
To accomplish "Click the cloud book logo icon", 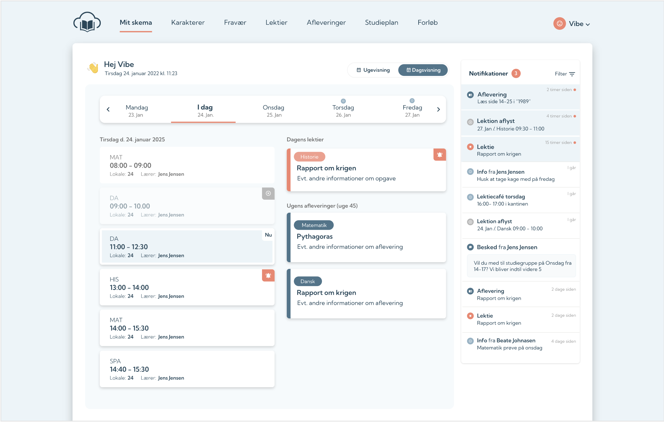I will (87, 22).
